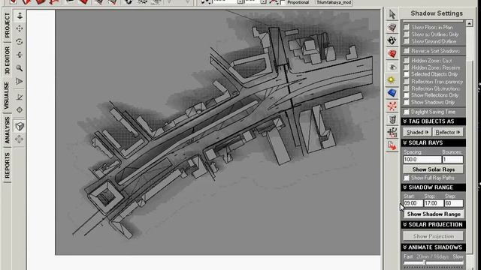The height and width of the screenshot is (270, 481).
Task: Enable Show Ground Outline checkbox
Action: (407, 41)
